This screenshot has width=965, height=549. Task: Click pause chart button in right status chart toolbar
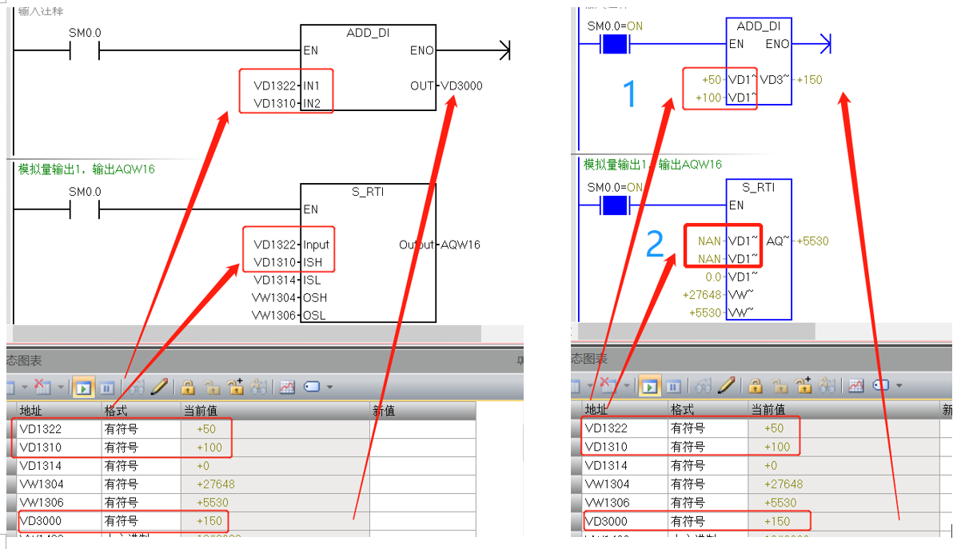tap(673, 388)
